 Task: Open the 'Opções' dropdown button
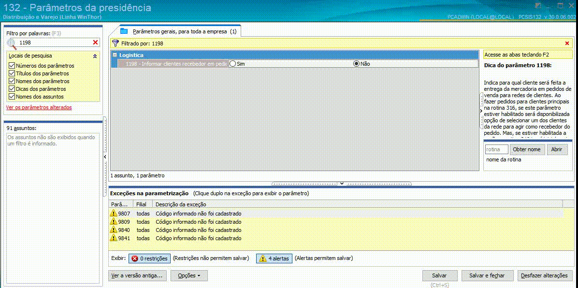[x=189, y=275]
